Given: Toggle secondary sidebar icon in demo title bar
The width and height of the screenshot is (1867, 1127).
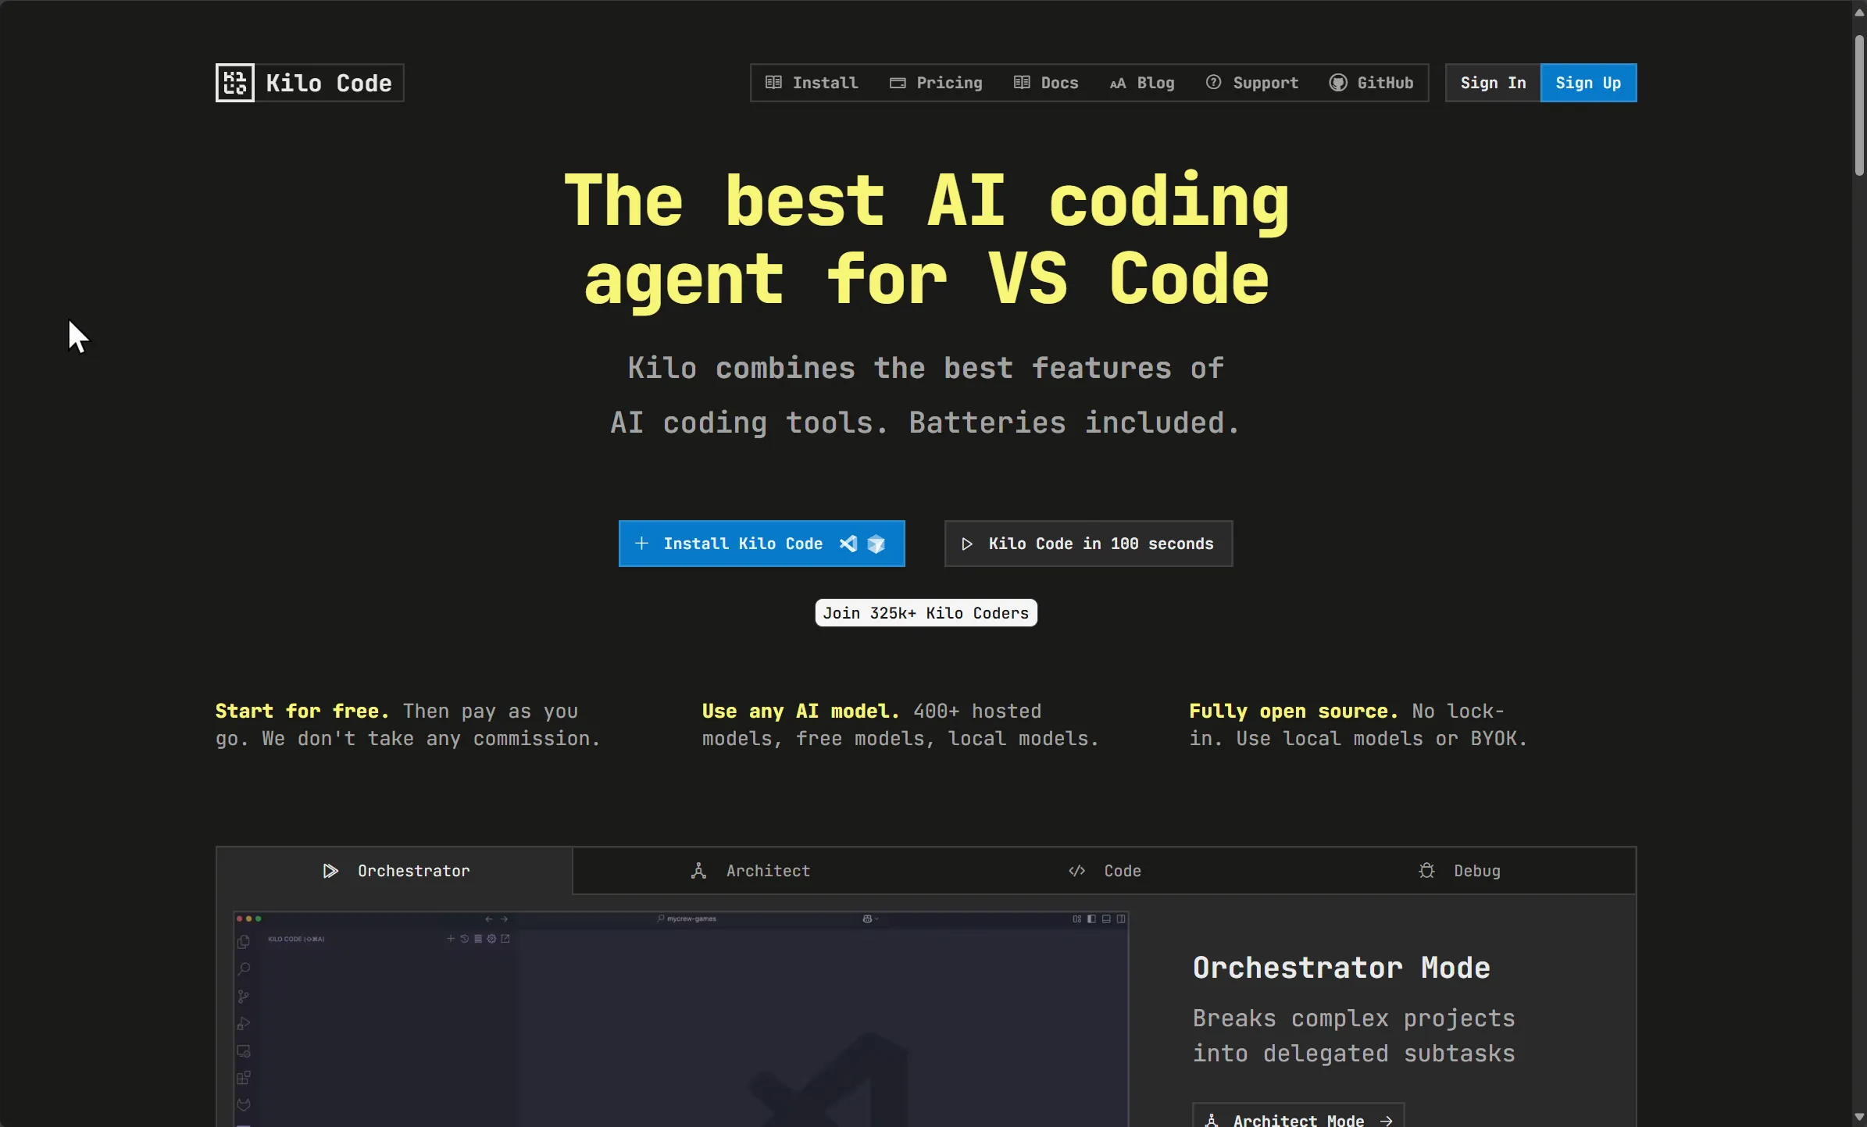Looking at the screenshot, I should click(x=1121, y=919).
